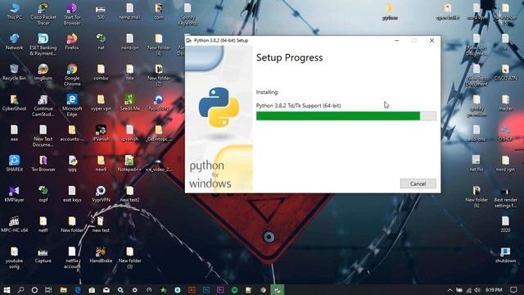Select the SHAREit desktop shortcut

click(x=14, y=164)
